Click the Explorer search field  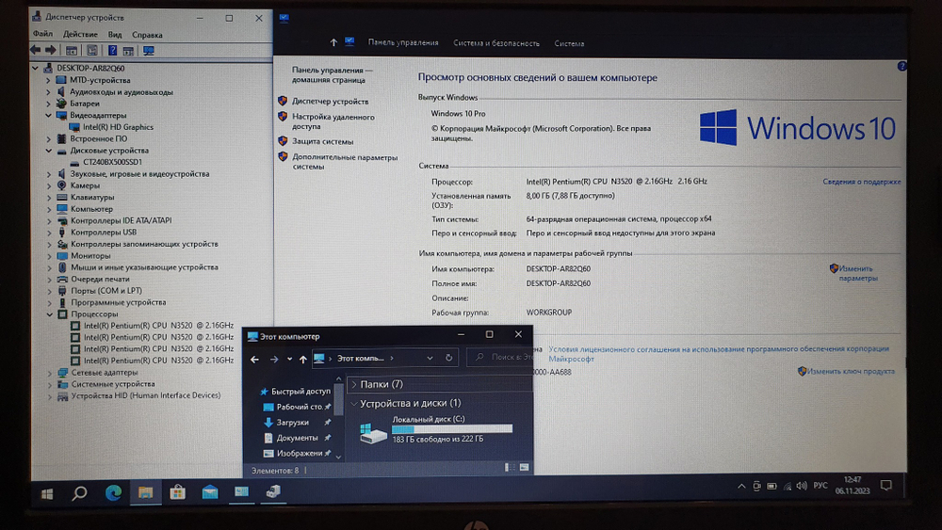[x=500, y=357]
